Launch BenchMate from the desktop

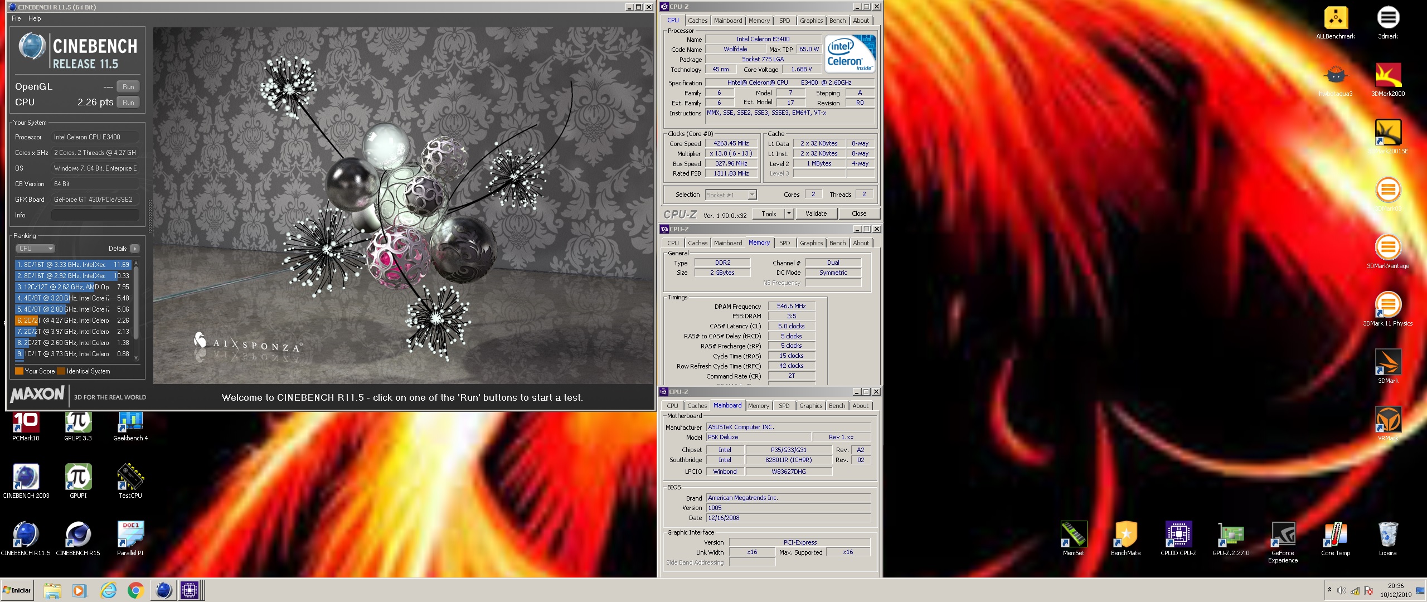pyautogui.click(x=1125, y=538)
